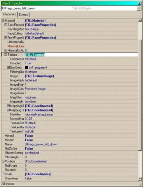The width and height of the screenshot is (143, 187).
Task: Click the EnvColor clrTransparent value
Action: point(38,67)
